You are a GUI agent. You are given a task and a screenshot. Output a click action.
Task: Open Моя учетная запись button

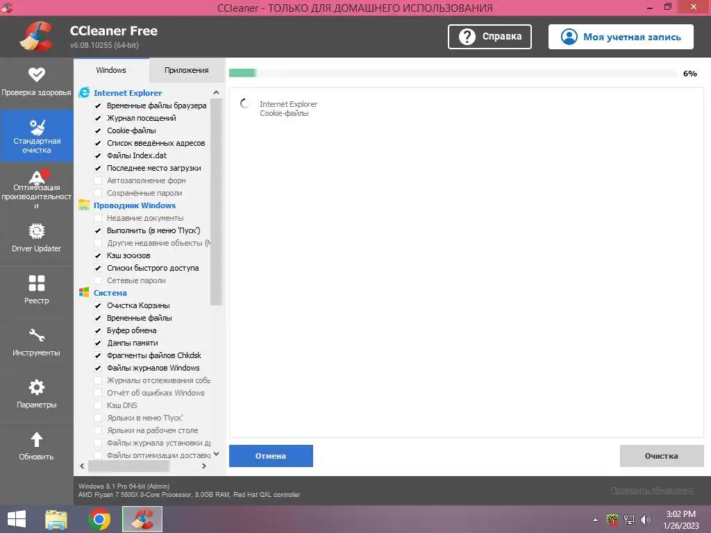coord(621,37)
